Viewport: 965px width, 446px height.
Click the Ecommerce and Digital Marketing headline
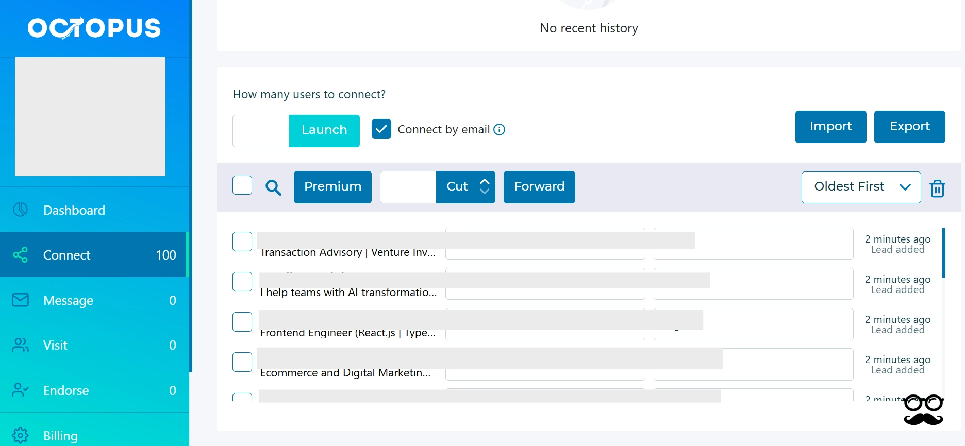(x=345, y=373)
